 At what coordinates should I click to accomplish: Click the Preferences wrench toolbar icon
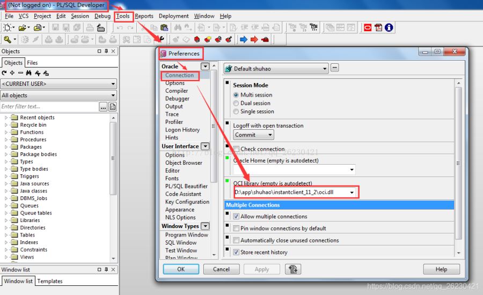point(159,39)
